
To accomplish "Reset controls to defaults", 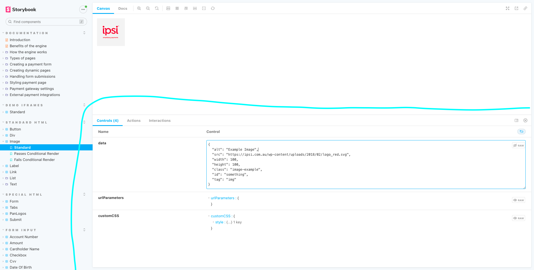I will 521,132.
